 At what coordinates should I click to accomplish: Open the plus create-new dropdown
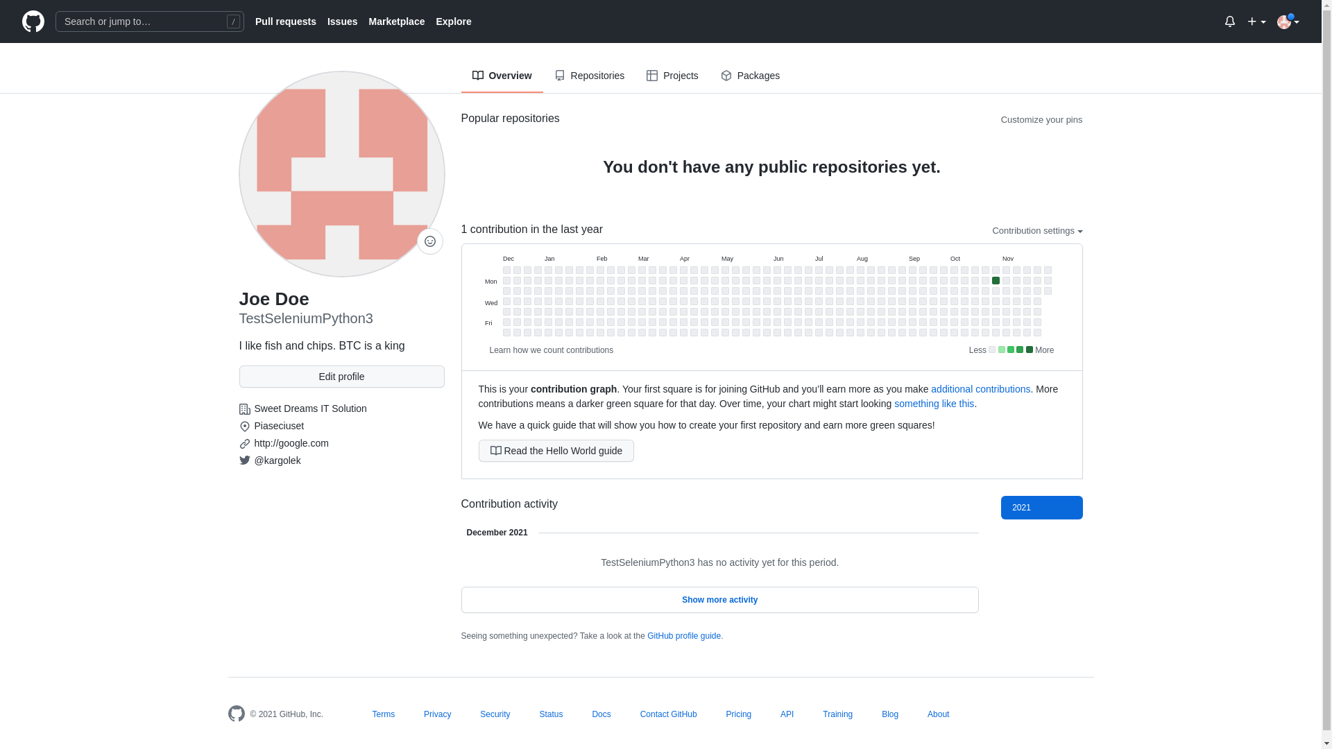(x=1256, y=21)
